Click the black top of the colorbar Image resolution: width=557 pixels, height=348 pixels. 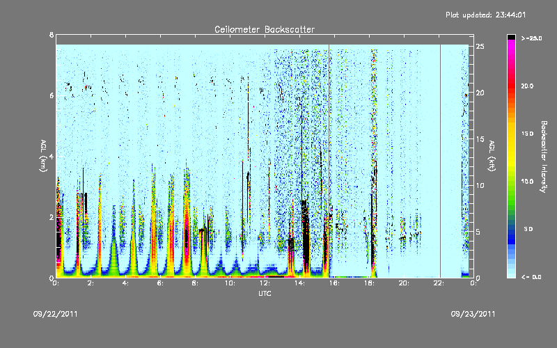point(511,37)
